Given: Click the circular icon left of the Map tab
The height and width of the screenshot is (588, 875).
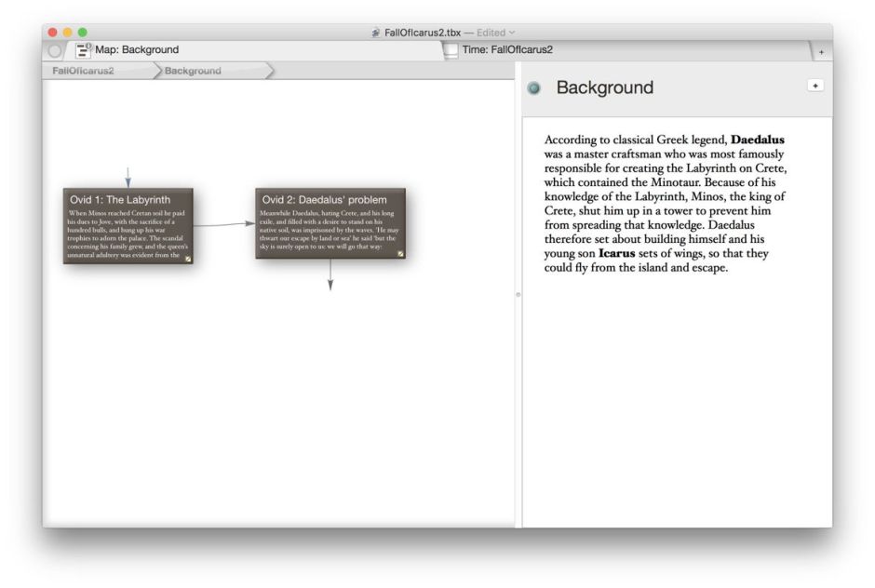Looking at the screenshot, I should [x=56, y=51].
